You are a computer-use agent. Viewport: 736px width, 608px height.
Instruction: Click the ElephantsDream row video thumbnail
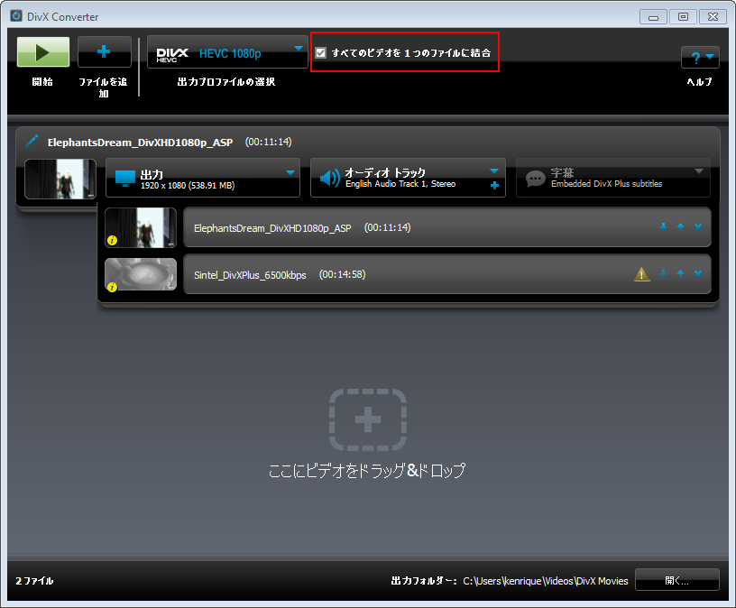coord(141,227)
